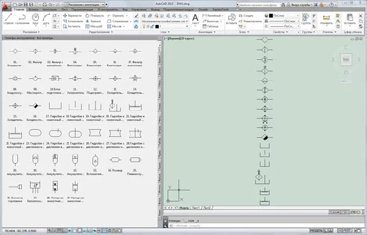Open the Аннотации ribbon tab
Screen dimensions: 367x235
[x=50, y=10]
